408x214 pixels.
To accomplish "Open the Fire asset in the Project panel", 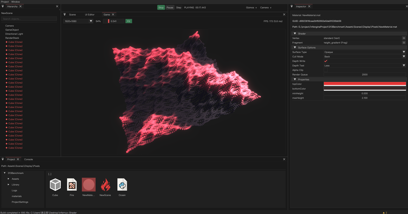I will (x=72, y=184).
